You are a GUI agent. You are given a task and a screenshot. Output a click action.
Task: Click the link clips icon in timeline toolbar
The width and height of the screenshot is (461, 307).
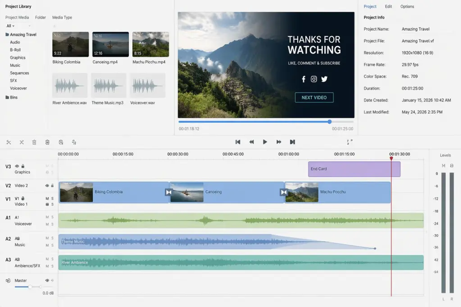(74, 142)
